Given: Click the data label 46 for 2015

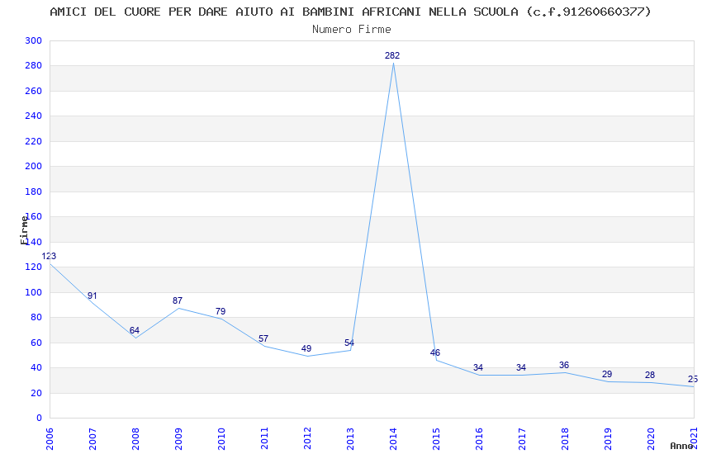Looking at the screenshot, I should point(435,352).
